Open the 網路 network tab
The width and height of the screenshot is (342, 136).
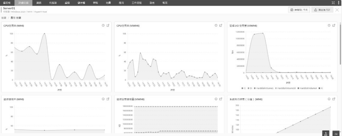39,3
